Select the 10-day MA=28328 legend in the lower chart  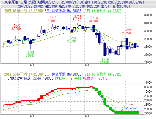pos(102,74)
